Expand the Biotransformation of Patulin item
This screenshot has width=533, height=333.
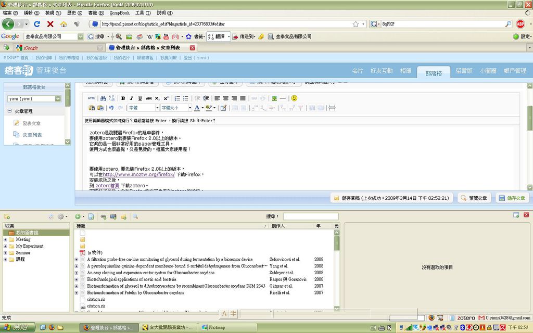[77, 292]
